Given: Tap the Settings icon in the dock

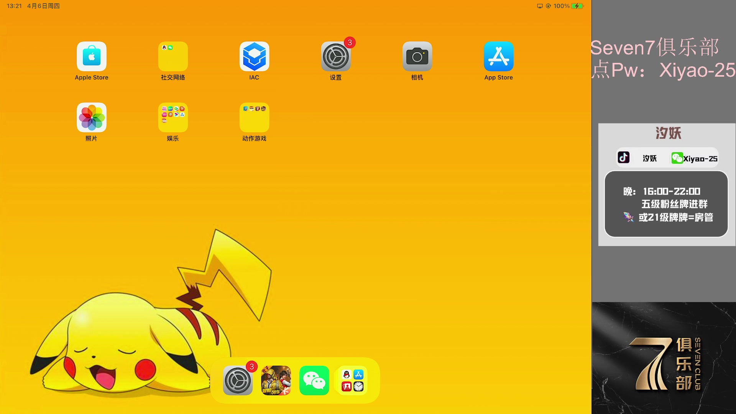Looking at the screenshot, I should click(238, 380).
